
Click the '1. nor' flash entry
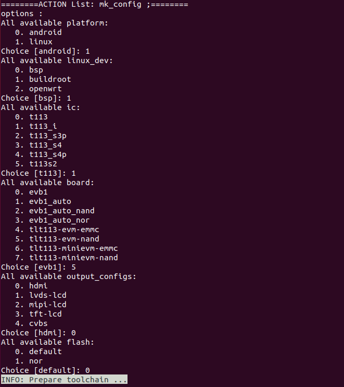point(29,361)
